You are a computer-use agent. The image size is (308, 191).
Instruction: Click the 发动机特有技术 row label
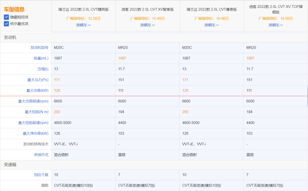click(x=36, y=144)
